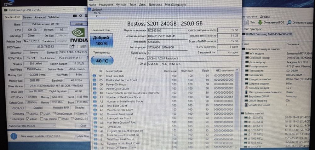Open the Функція menu

point(121,5)
